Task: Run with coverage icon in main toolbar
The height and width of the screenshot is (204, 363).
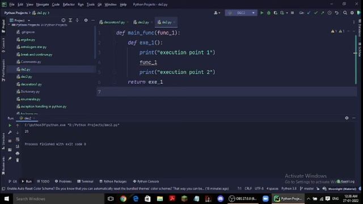Action: (275, 13)
